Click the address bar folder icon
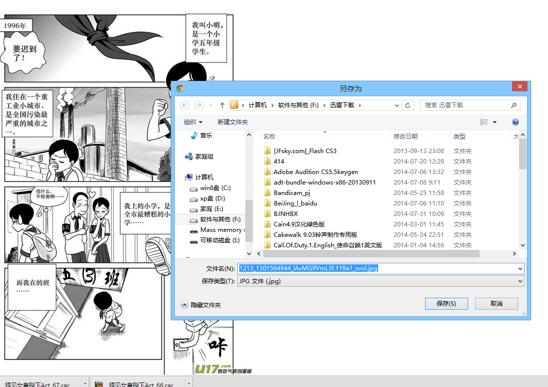 point(234,105)
